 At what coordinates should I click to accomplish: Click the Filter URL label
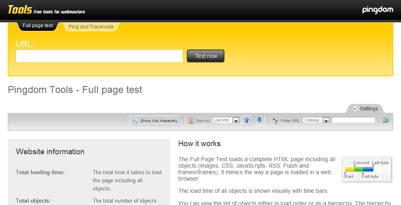point(291,121)
